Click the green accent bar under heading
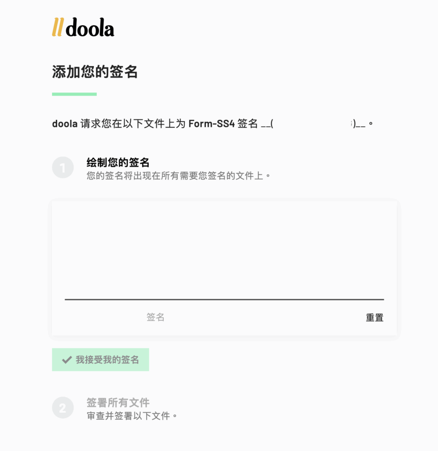Viewport: 438px width, 451px height. coord(74,94)
